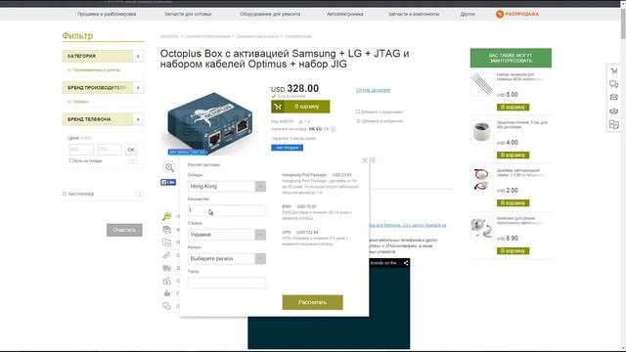This screenshot has width=626, height=352.
Task: Click the info icon next to warehouse availability
Action: 333,129
